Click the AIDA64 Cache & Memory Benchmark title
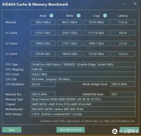 pos(35,4)
